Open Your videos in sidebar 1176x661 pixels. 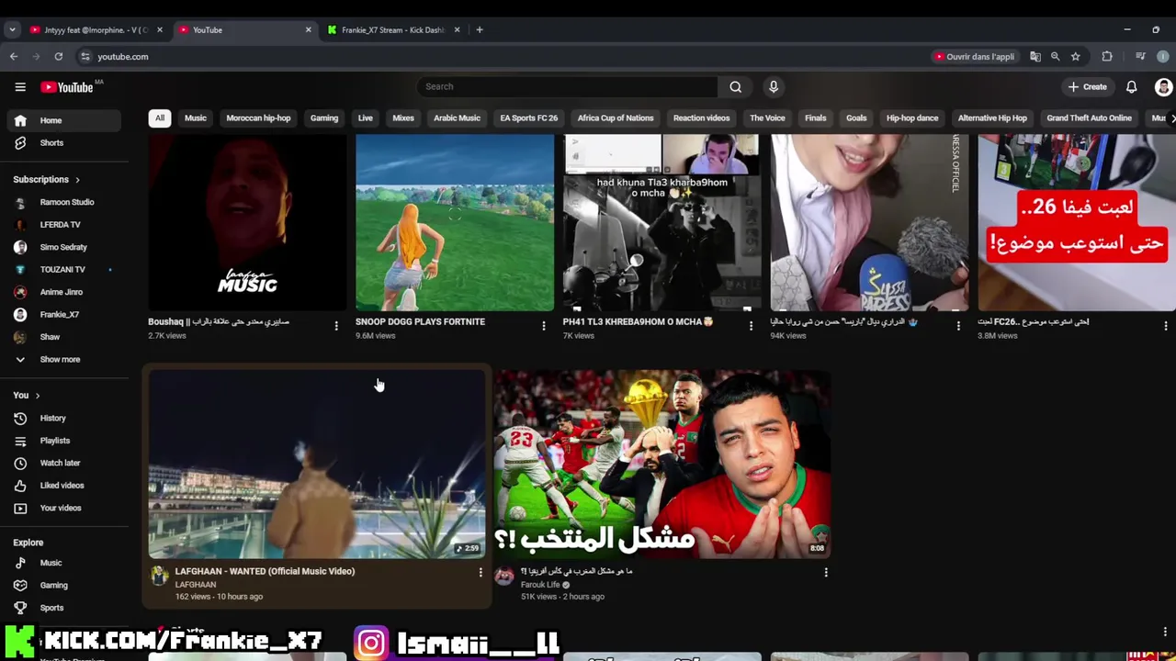(63, 509)
